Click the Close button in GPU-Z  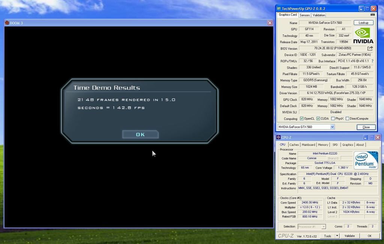[x=366, y=127]
